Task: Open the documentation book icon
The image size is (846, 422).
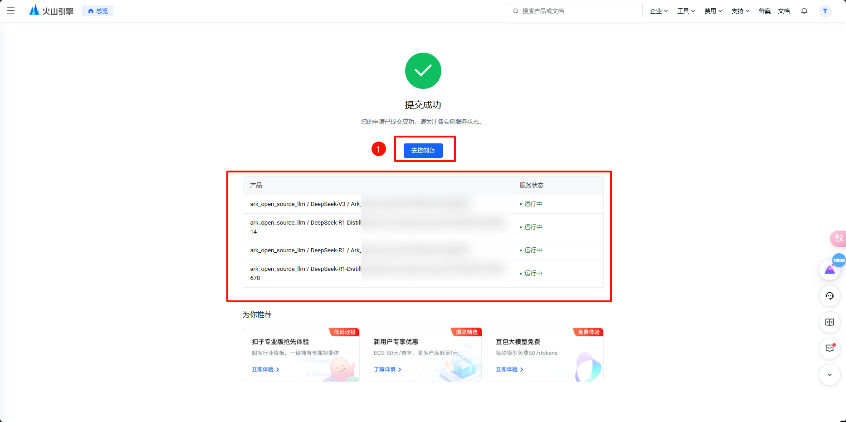Action: click(x=830, y=322)
